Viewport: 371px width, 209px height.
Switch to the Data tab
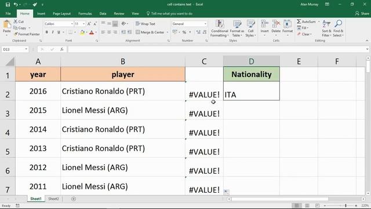pyautogui.click(x=103, y=13)
